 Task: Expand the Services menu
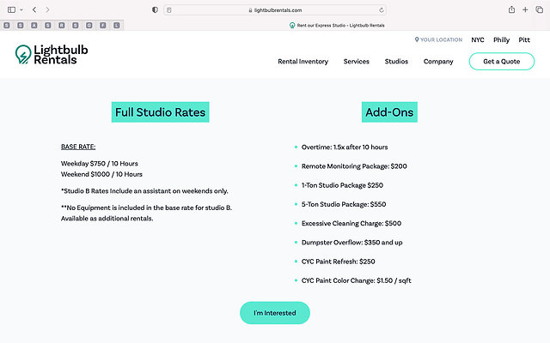(356, 62)
